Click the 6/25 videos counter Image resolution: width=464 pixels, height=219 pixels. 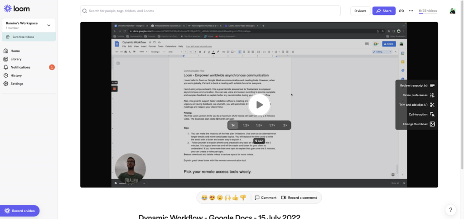click(x=428, y=11)
